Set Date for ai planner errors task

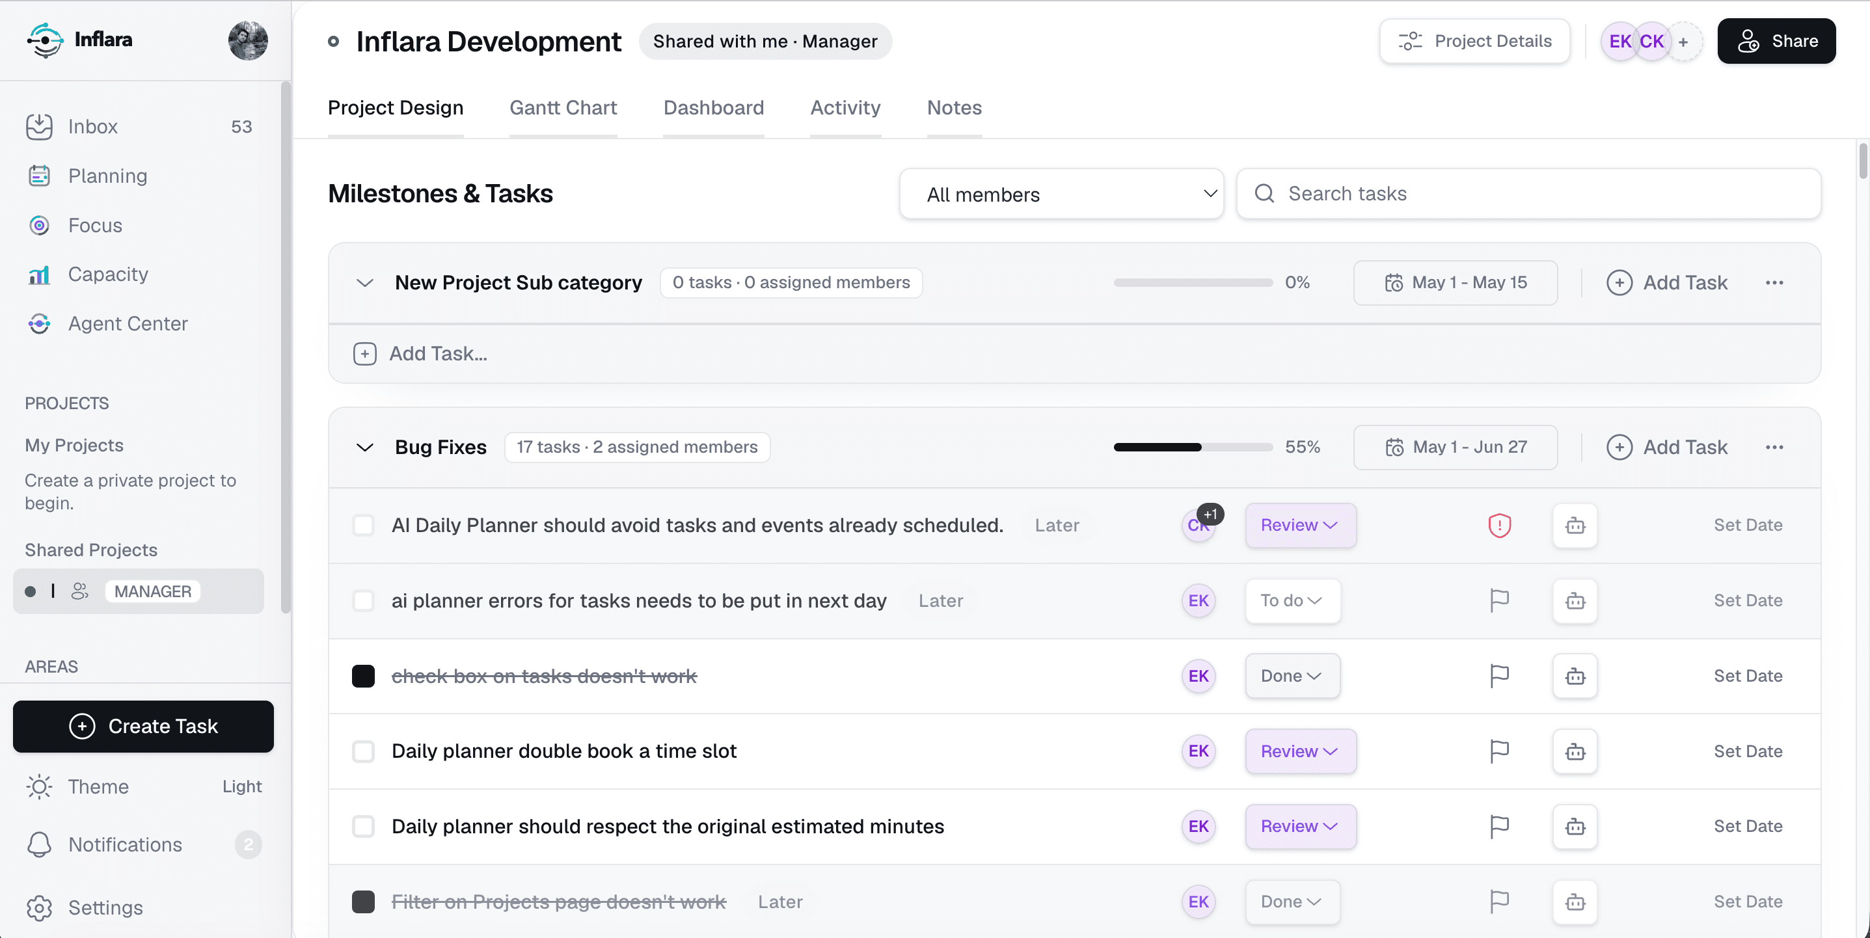1747,600
